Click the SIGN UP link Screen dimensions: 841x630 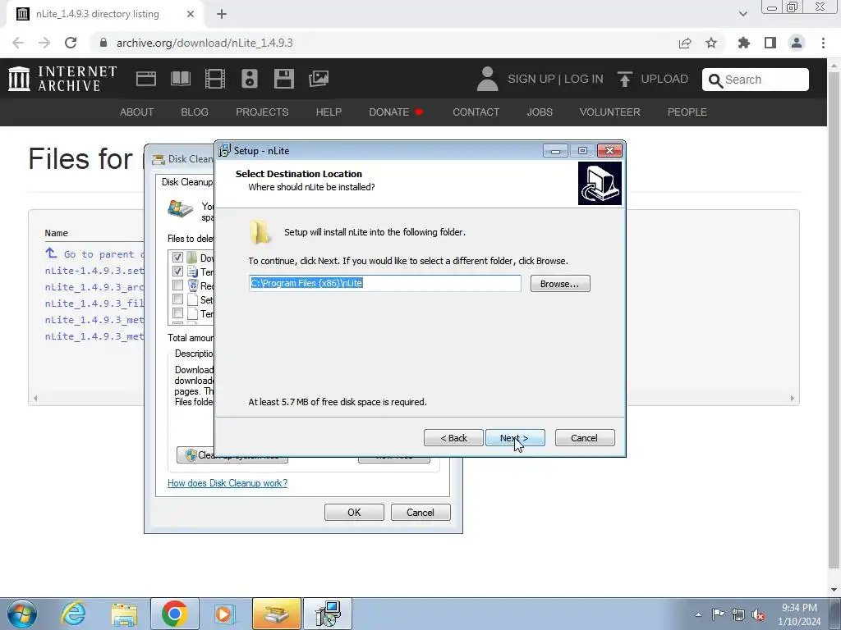coord(531,79)
